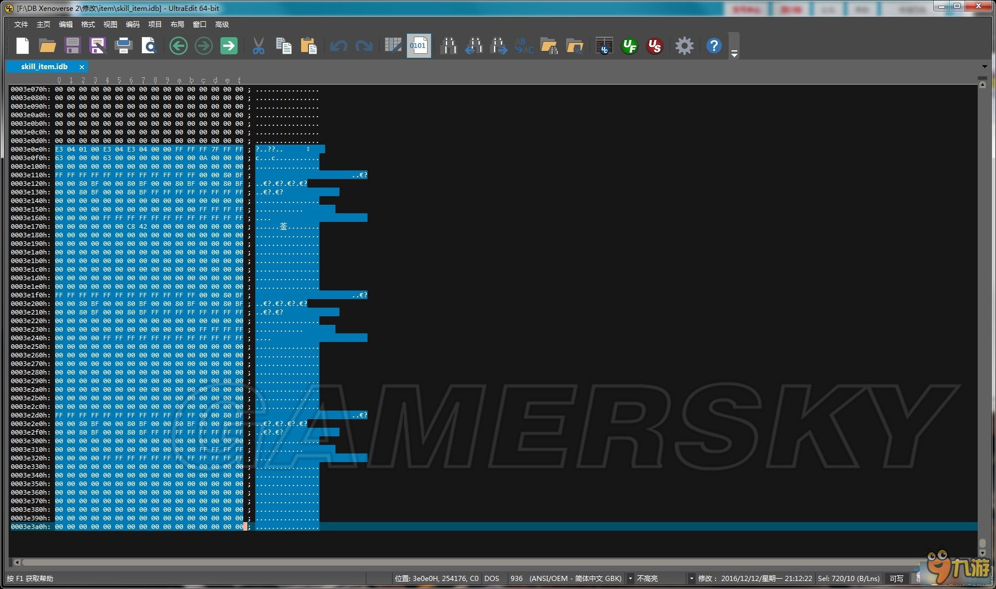Screen dimensions: 996x589
Task: Click the Sel: 720/10 selection status
Action: (848, 579)
